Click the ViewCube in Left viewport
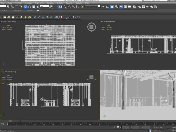The height and width of the screenshot is (132, 176). coord(92,77)
